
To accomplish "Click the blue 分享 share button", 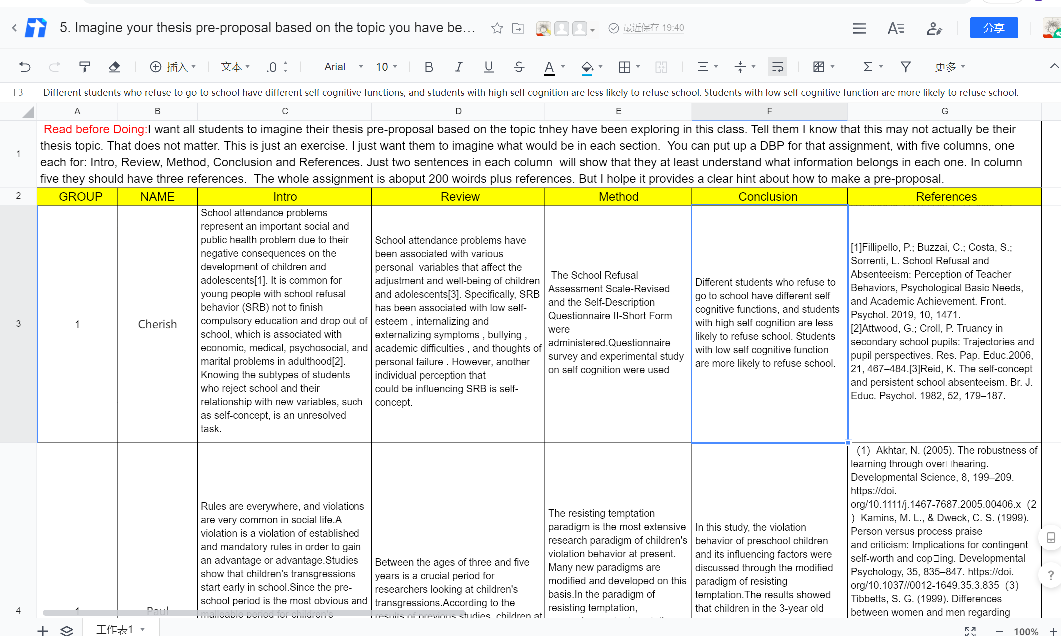I will click(x=994, y=28).
